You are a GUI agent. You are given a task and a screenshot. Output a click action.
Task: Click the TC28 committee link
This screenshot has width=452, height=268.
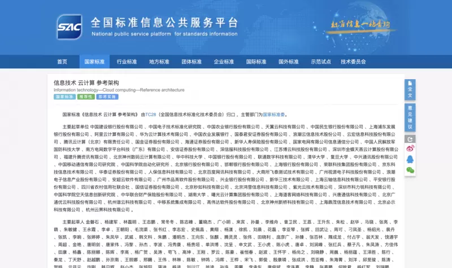[151, 114]
